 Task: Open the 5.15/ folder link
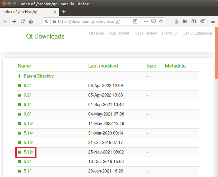pos(28,123)
